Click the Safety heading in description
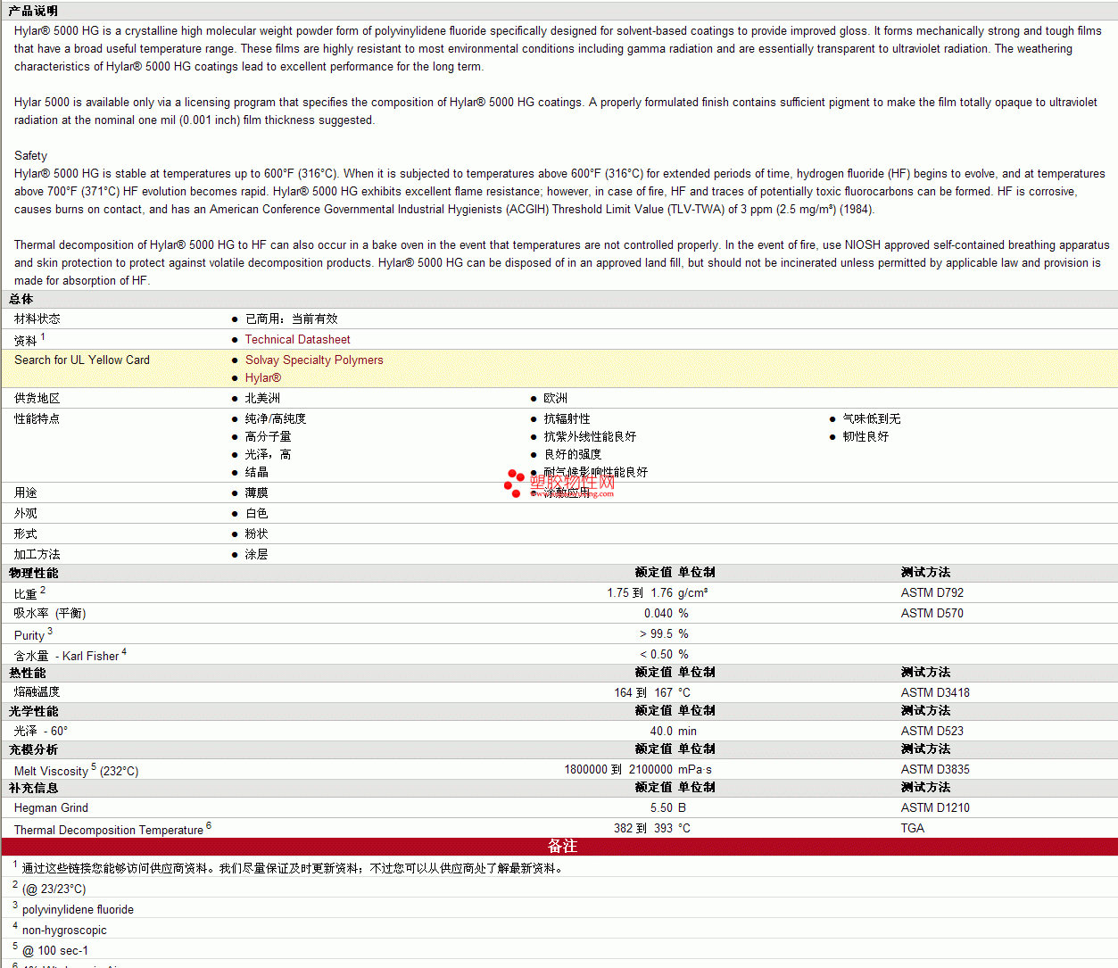Screen dimensions: 1118x968 coord(30,155)
